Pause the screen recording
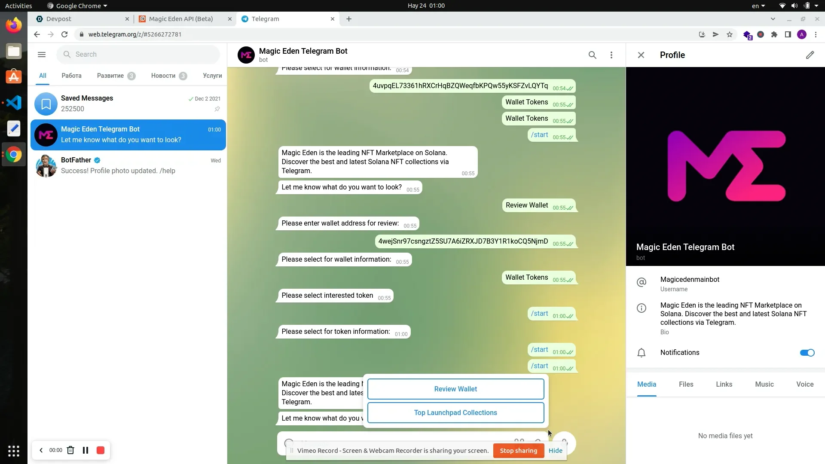Viewport: 825px width, 464px height. [85, 450]
